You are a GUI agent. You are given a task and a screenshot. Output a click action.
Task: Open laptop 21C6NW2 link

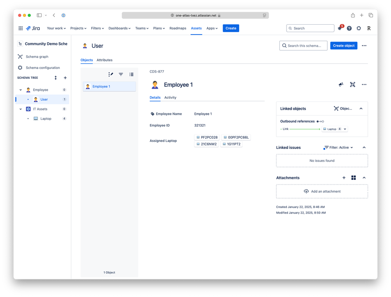point(207,144)
